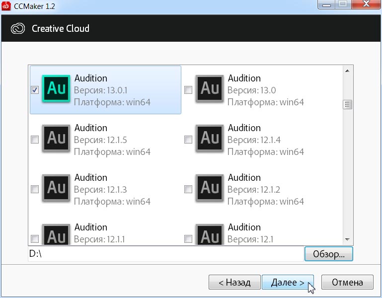Screen dimensions: 382x298
Task: Click the Audition title above version 12.1.3
Action: coord(91,177)
